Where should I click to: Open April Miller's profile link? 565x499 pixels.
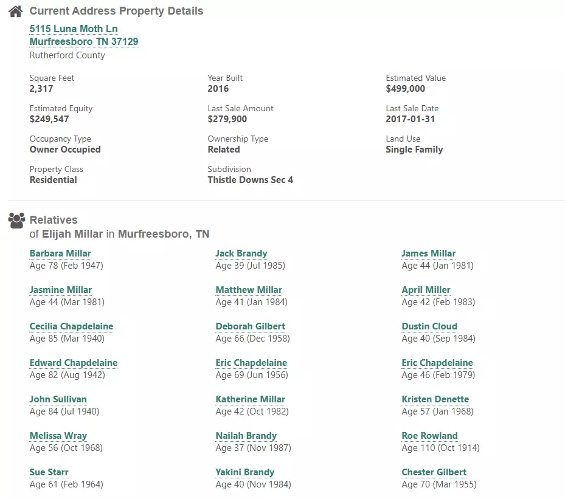click(x=426, y=290)
